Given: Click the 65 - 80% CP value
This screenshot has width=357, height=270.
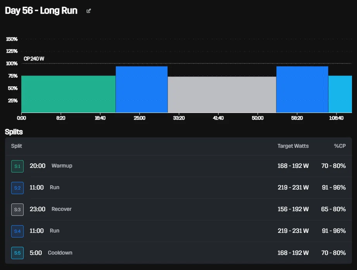Looking at the screenshot, I should coord(333,209).
